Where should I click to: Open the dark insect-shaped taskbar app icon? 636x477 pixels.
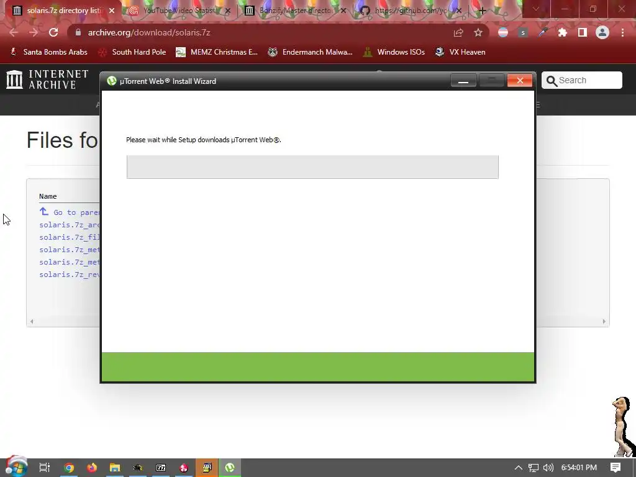(138, 468)
